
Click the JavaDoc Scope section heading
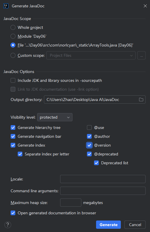click(x=17, y=19)
